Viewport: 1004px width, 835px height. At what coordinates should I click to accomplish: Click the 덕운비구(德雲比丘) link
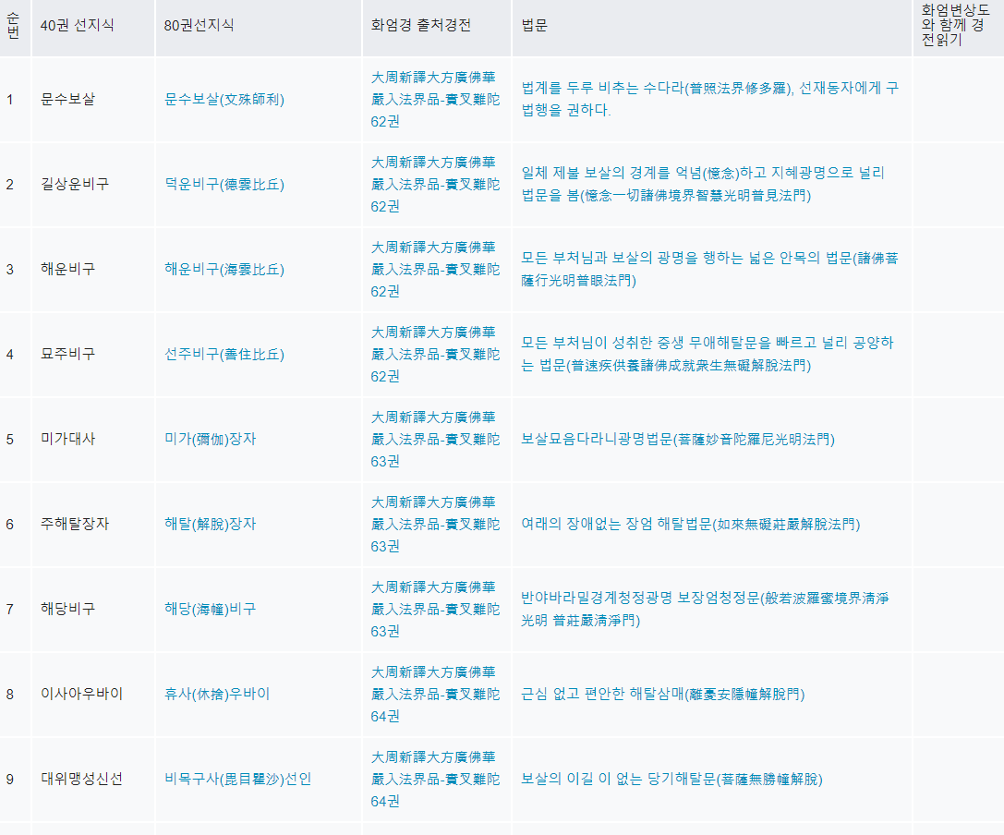coord(224,184)
